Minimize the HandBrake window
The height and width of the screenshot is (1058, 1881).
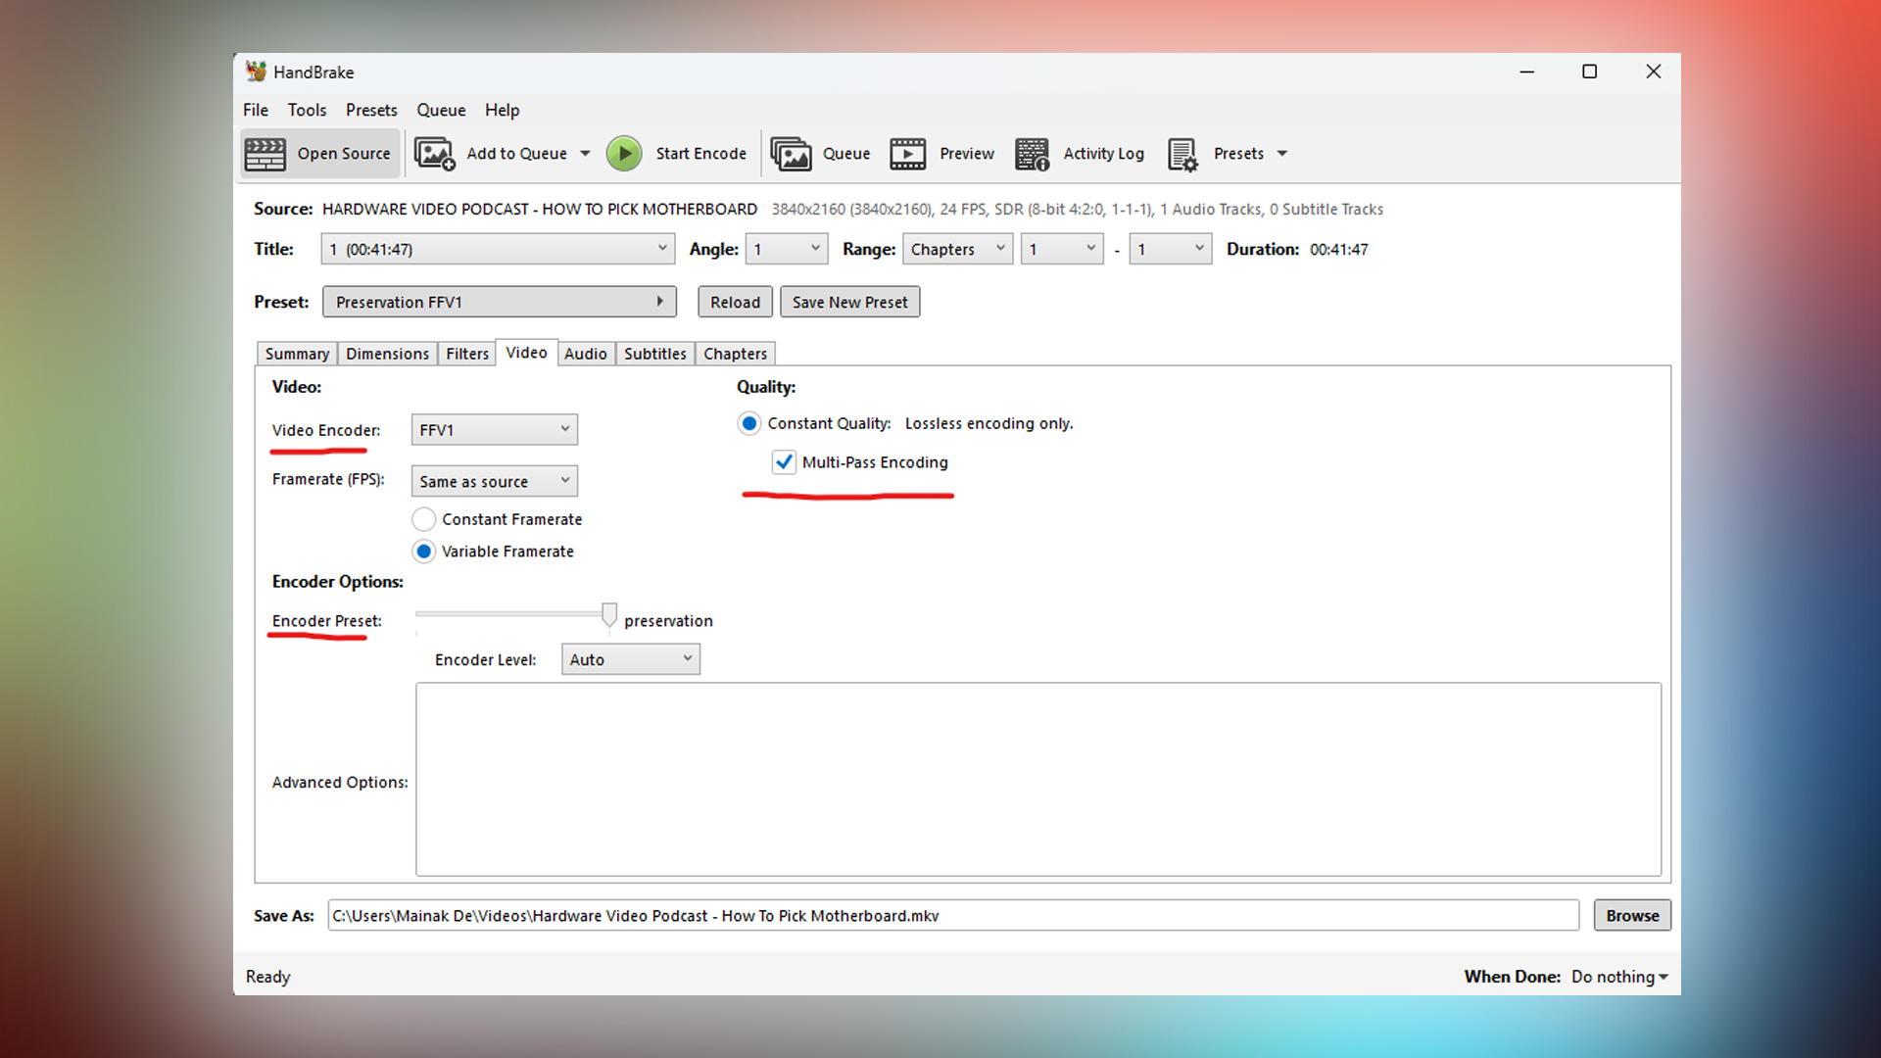point(1526,72)
